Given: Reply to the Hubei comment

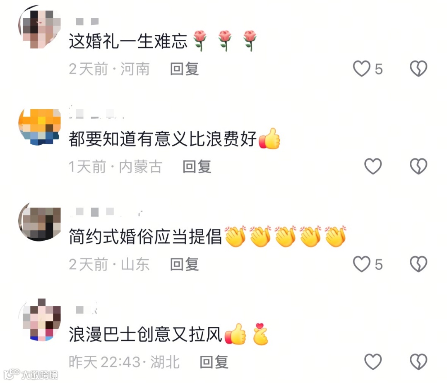Looking at the screenshot, I should 214,362.
